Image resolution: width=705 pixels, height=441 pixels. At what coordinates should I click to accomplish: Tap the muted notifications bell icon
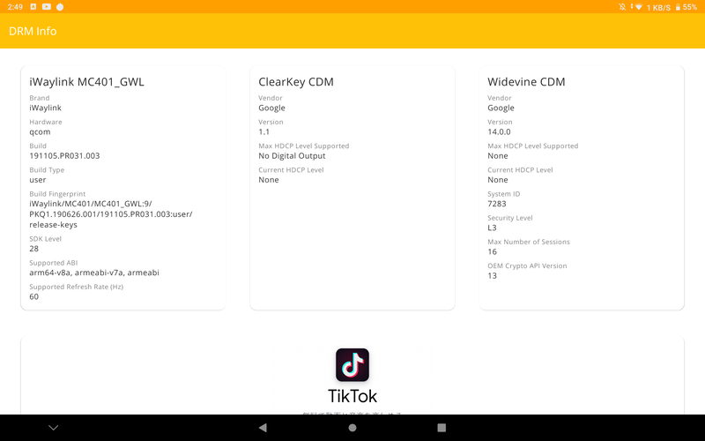622,7
